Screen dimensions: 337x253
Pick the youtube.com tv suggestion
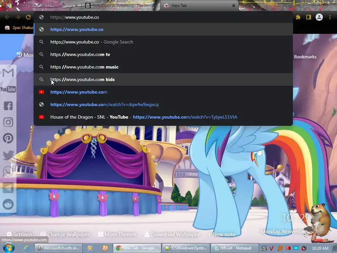(x=163, y=54)
